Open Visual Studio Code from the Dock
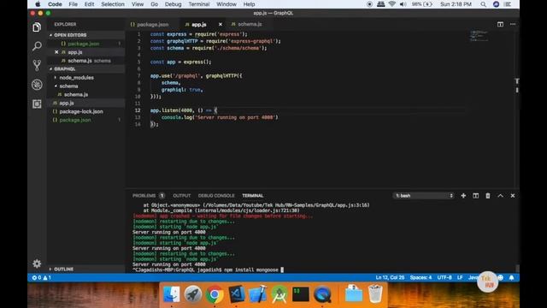 coord(236,294)
